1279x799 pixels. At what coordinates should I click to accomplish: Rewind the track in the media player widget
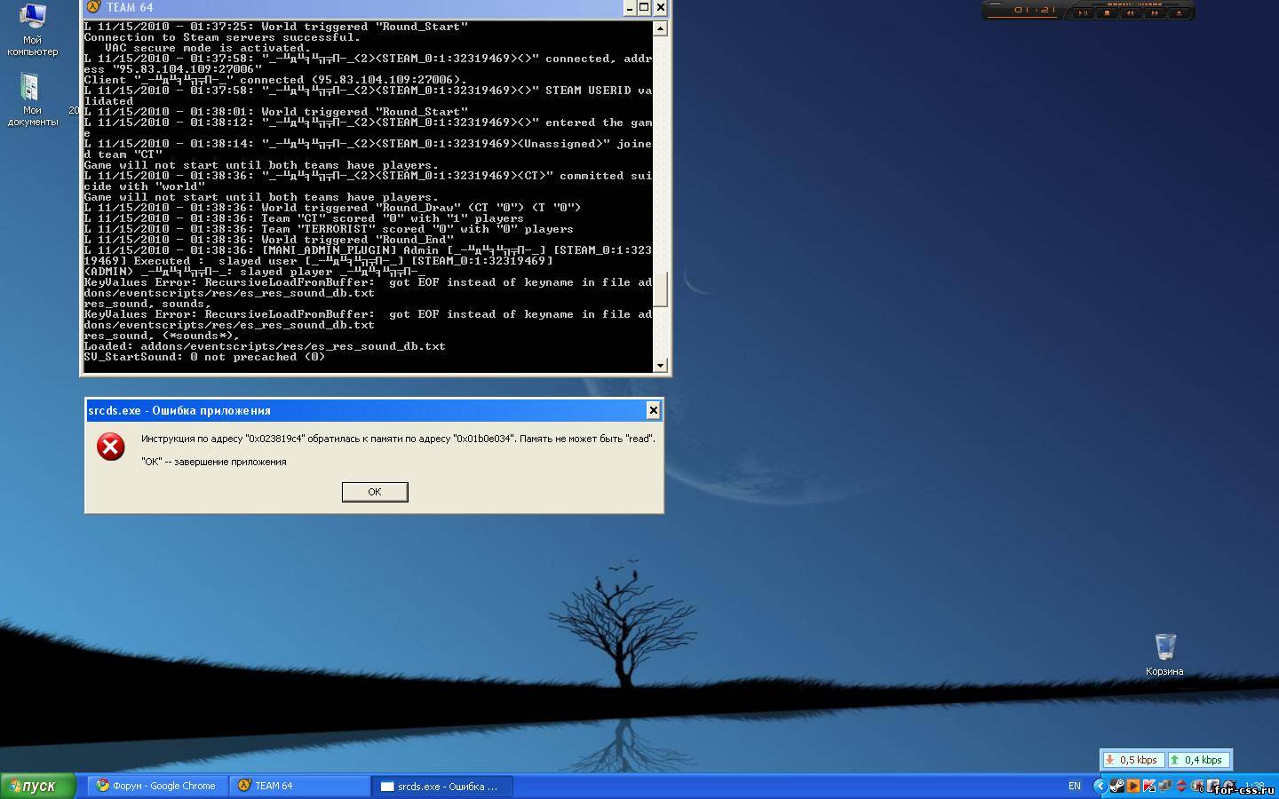1131,12
